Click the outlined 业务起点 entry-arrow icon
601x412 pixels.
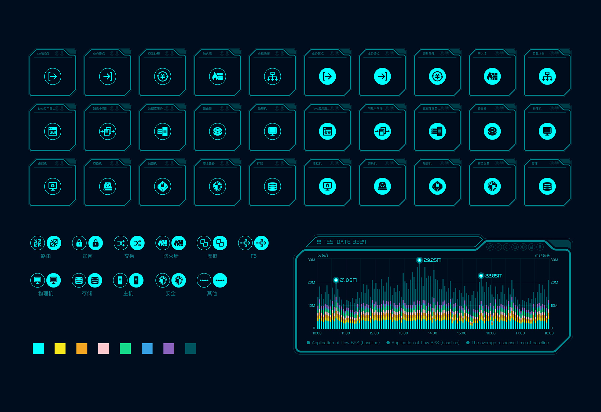coord(53,76)
